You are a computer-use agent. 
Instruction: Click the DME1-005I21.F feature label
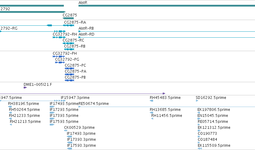[38, 85]
